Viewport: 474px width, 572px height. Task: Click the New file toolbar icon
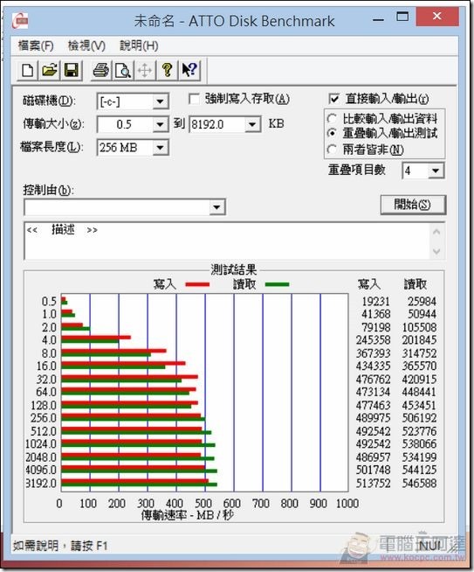[x=28, y=70]
